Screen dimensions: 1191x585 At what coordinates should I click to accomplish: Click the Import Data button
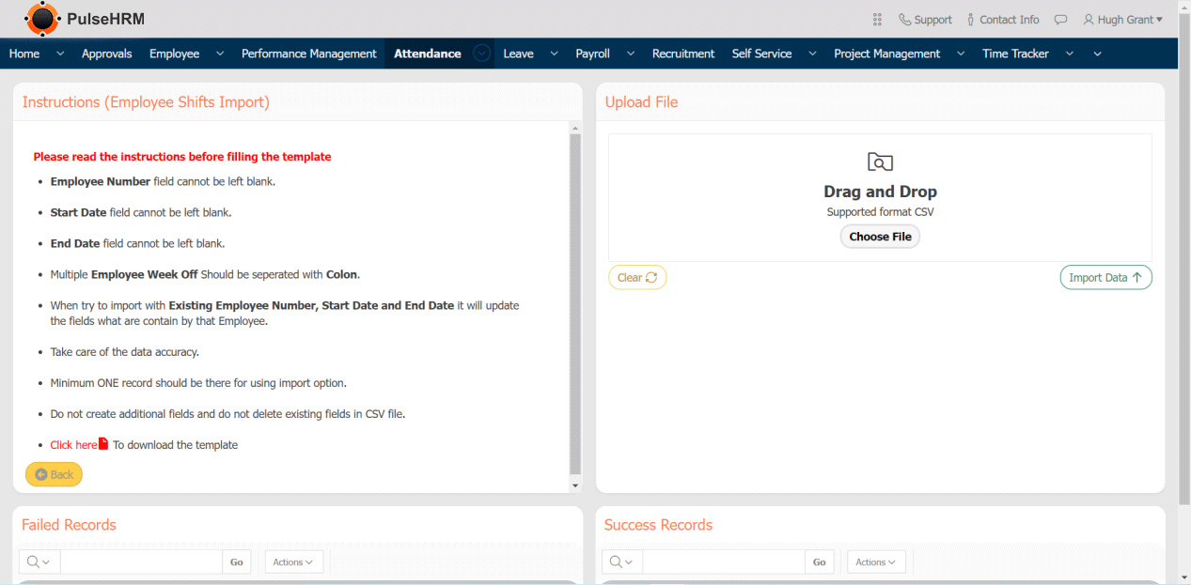[x=1105, y=277]
